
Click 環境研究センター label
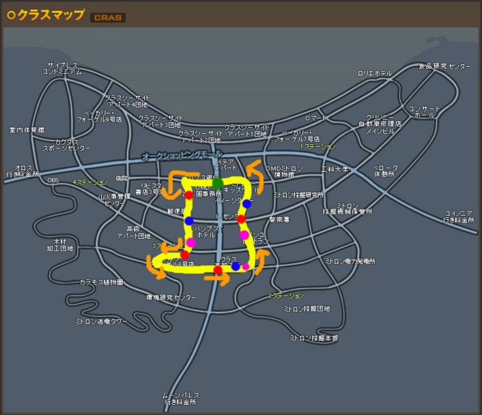pyautogui.click(x=171, y=298)
